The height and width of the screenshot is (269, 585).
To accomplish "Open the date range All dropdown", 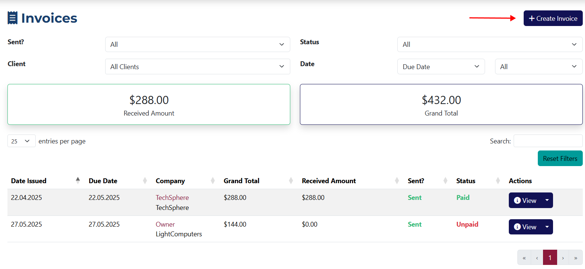I will 539,67.
